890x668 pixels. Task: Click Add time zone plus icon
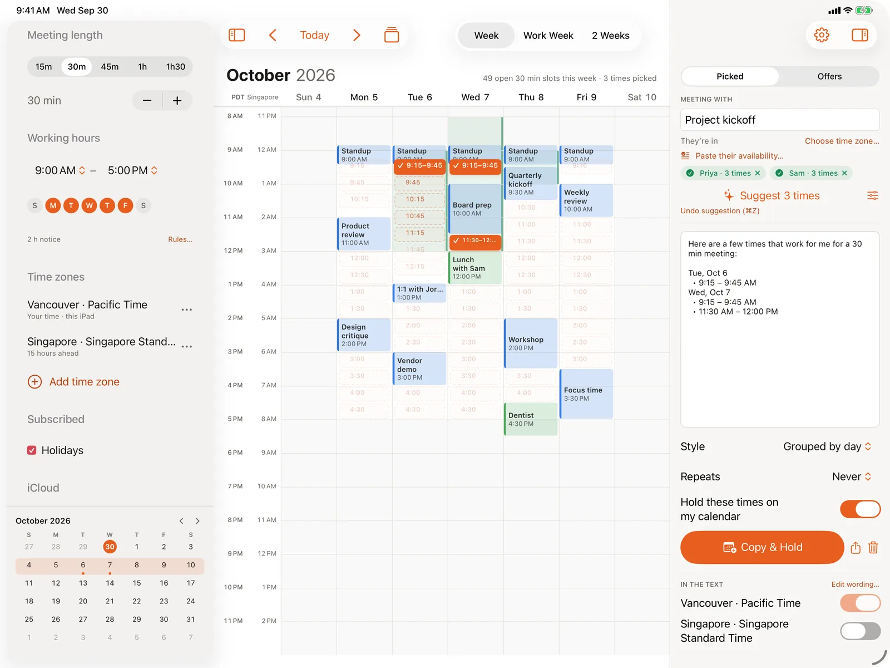pyautogui.click(x=34, y=382)
